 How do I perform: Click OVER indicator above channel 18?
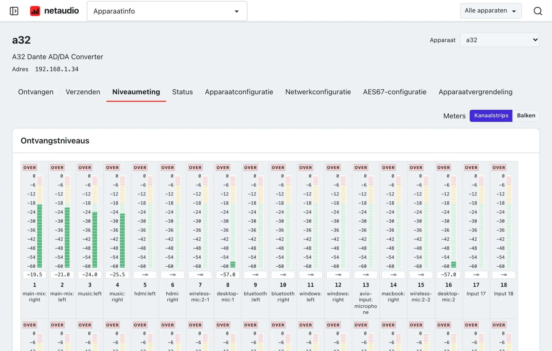[x=499, y=167]
